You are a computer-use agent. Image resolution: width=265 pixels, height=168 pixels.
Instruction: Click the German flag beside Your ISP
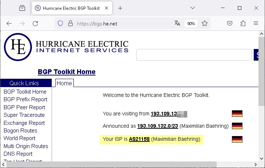237,139
